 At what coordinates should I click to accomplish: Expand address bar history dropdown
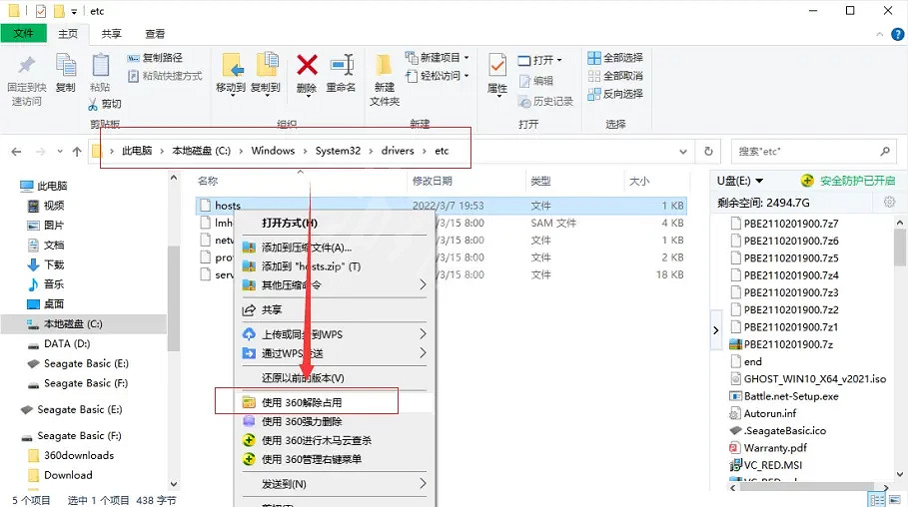click(x=683, y=152)
